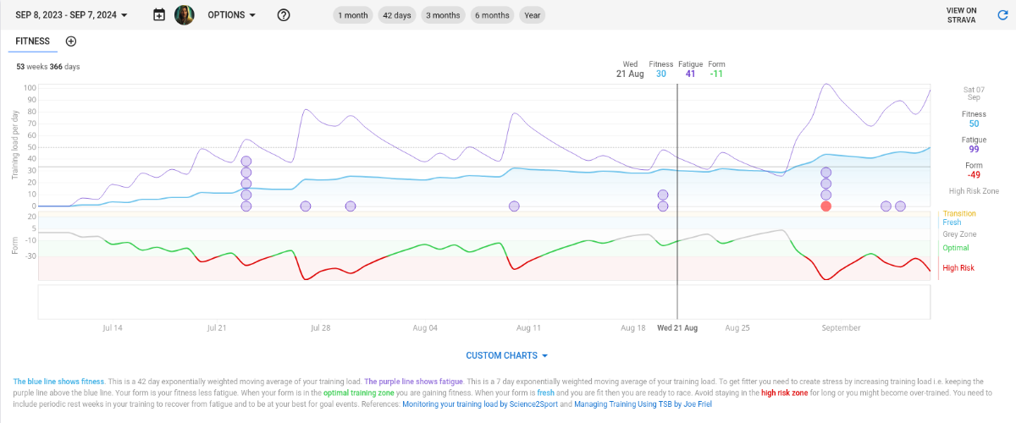Select the 42 days range chip
1016x423 pixels.
pyautogui.click(x=398, y=15)
